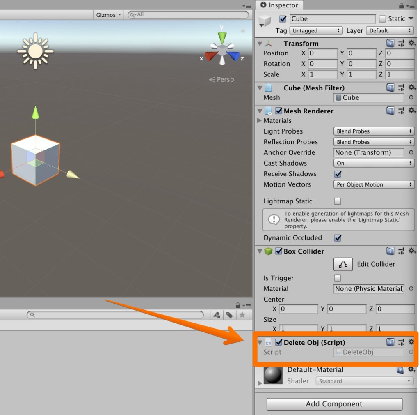420x415 pixels.
Task: Open preset selector for Mesh Renderer
Action: [401, 111]
